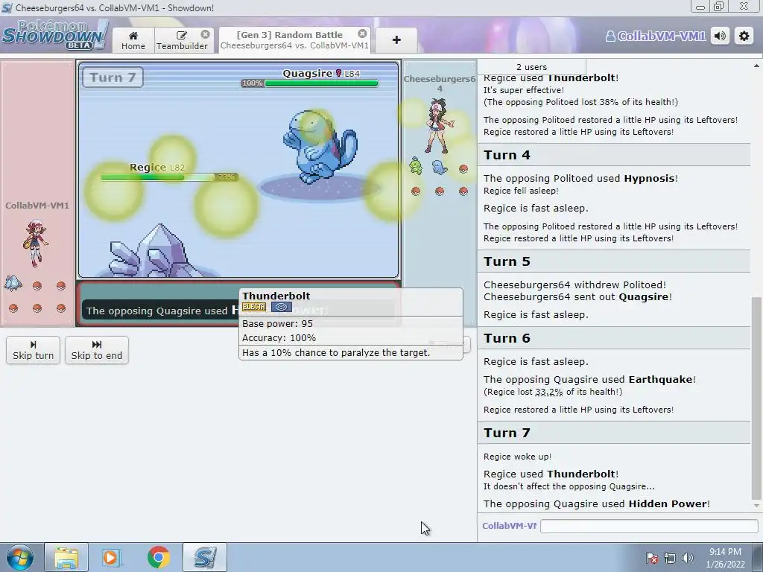Click the opposing Quagsire sprite
763x572 pixels.
coord(320,147)
